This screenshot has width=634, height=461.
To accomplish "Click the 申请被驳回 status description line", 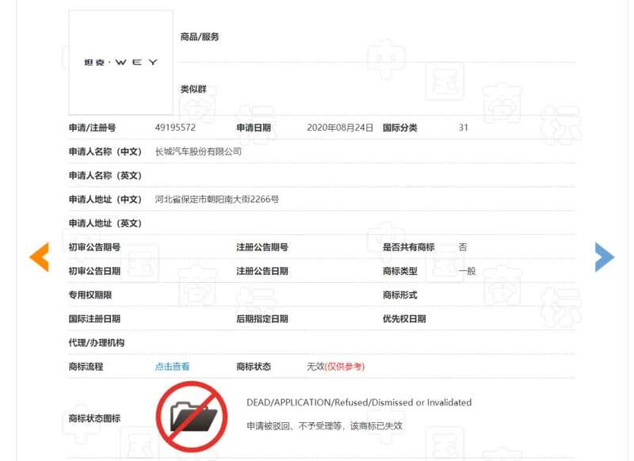I will pos(324,425).
